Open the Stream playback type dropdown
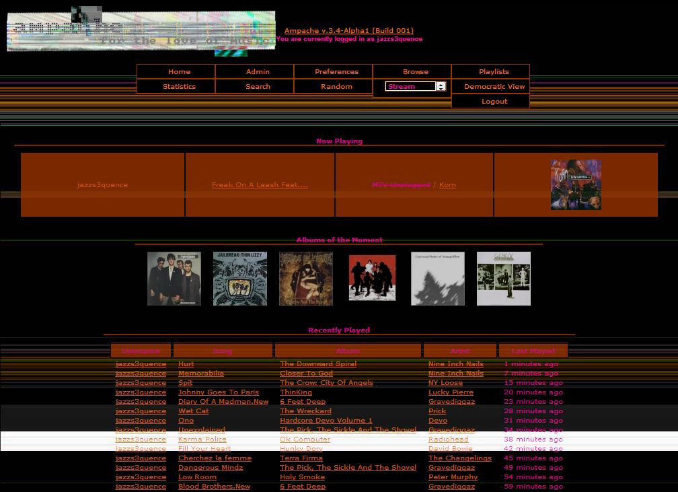The height and width of the screenshot is (492, 678). [415, 87]
